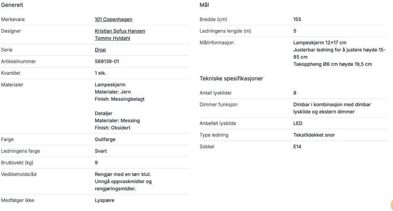Click the Generelt section heading
This screenshot has height=211, width=393.
coord(12,5)
